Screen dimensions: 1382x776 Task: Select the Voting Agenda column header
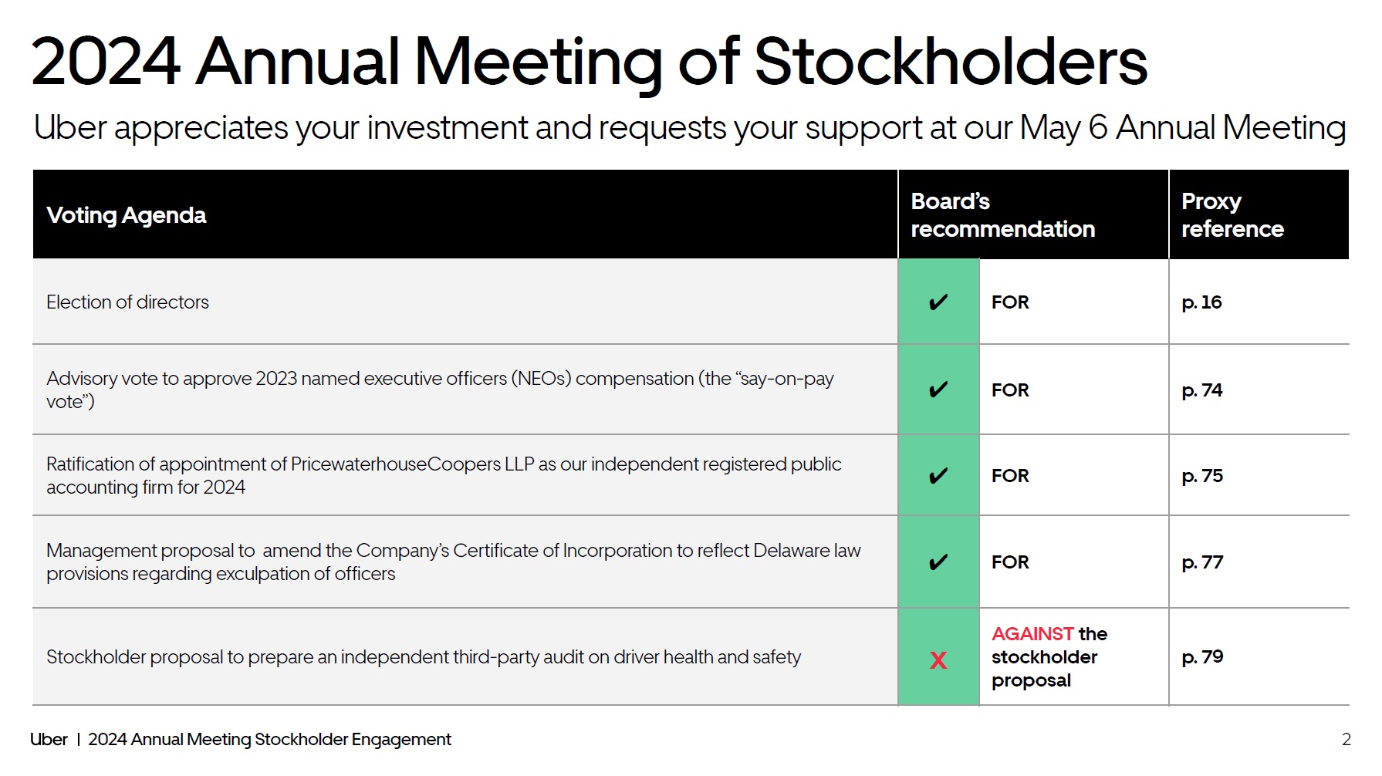[127, 215]
